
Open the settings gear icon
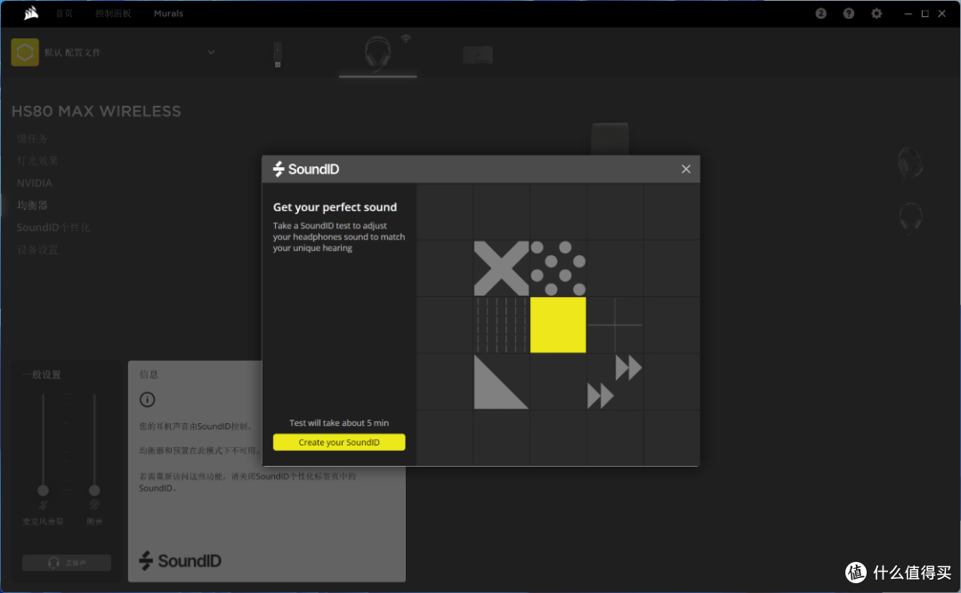point(876,13)
